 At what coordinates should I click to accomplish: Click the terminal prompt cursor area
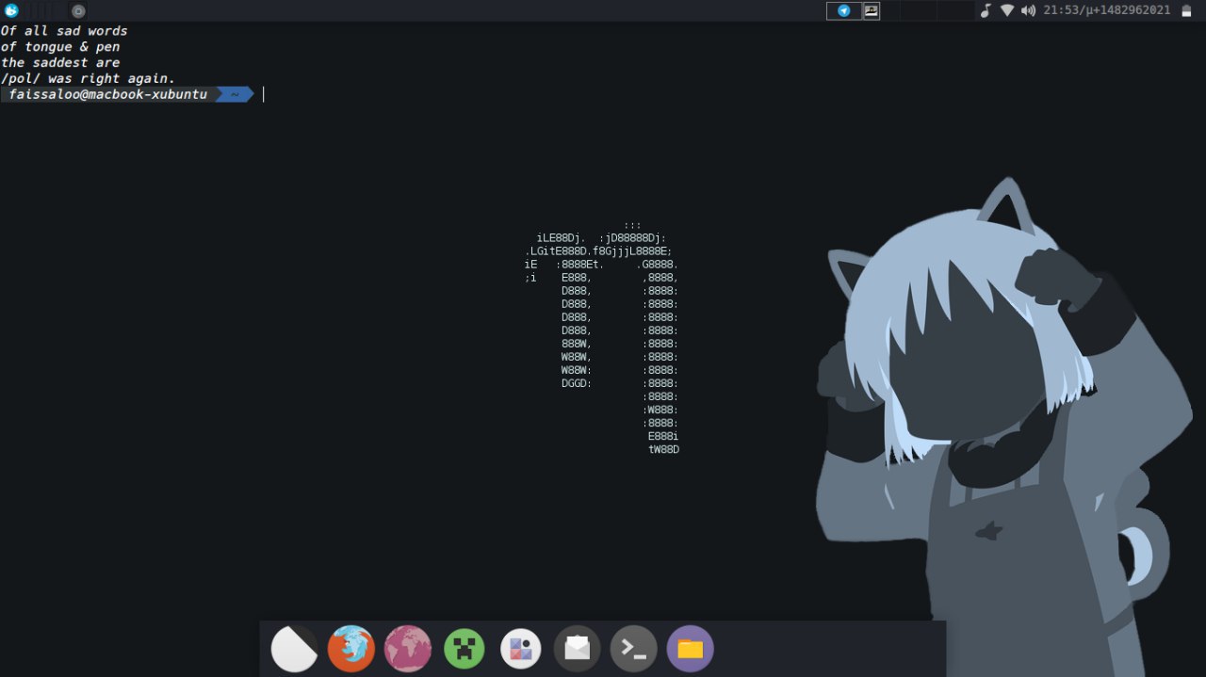tap(264, 94)
